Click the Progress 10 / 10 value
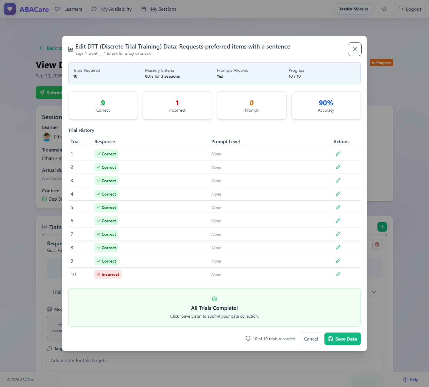 click(295, 76)
